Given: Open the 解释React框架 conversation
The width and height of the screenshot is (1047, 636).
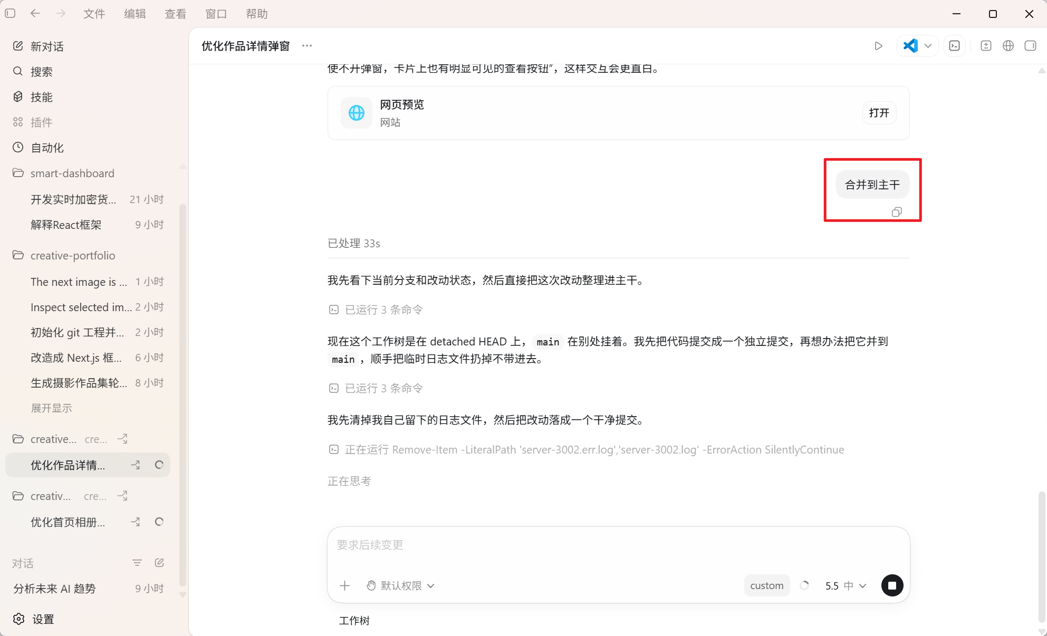Looking at the screenshot, I should point(89,225).
